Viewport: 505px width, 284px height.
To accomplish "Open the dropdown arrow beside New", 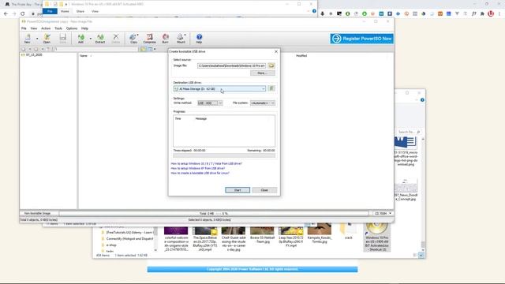I will click(x=37, y=39).
